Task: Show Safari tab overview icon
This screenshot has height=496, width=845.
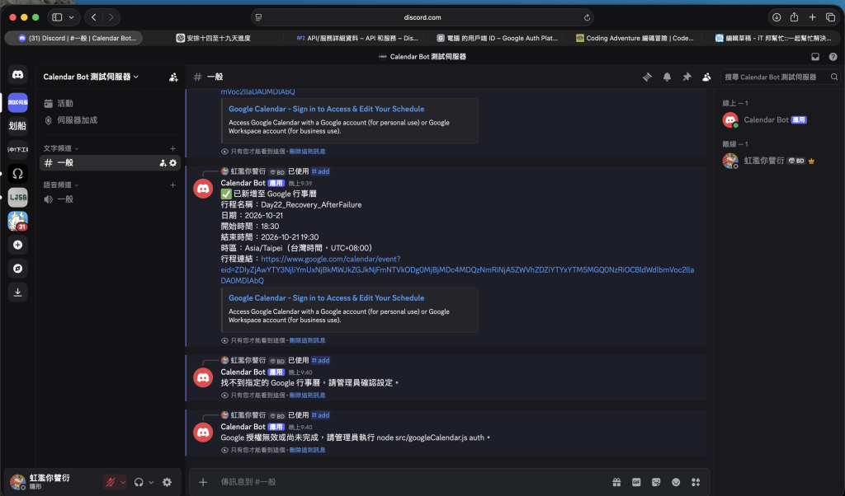Action: 830,17
